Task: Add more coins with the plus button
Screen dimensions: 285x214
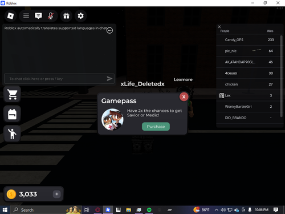Action: 56,194
